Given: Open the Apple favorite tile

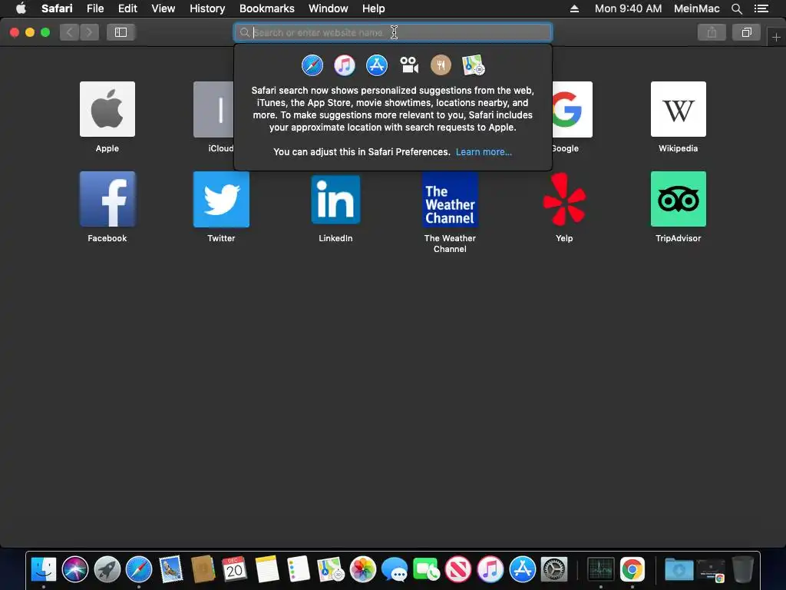Looking at the screenshot, I should tap(107, 109).
